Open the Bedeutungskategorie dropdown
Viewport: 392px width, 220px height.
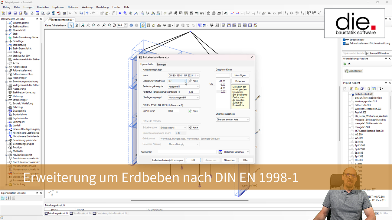pyautogui.click(x=184, y=87)
